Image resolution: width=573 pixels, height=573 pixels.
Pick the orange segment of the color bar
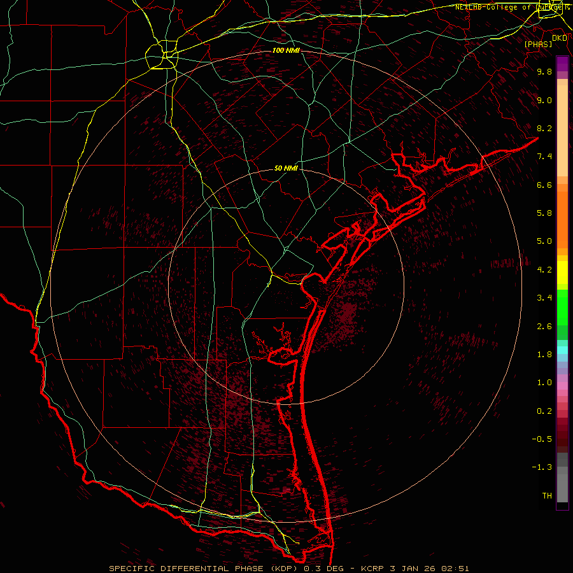[562, 220]
